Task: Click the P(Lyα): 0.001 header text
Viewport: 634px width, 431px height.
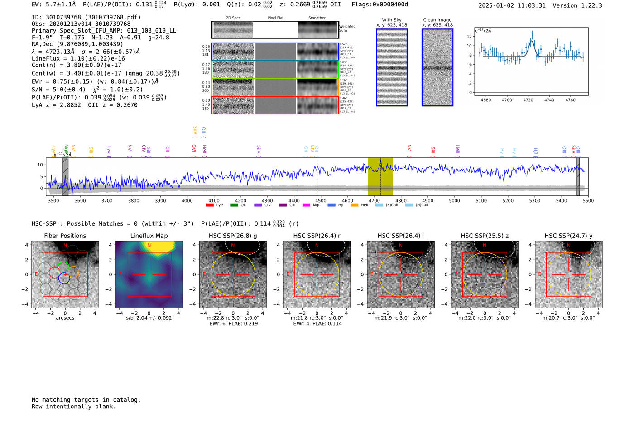Action: [197, 5]
